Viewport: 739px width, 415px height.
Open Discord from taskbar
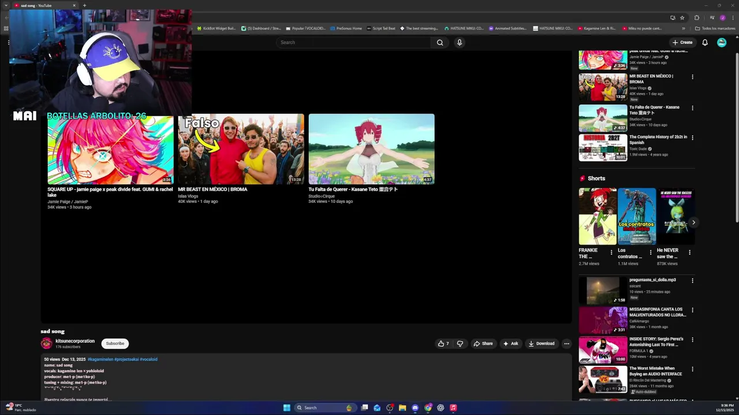(415, 408)
